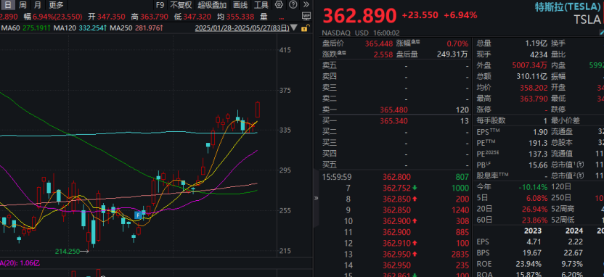Click the 买一 bid price 365.340
Viewport: 604px width, 277px height.
(393, 121)
